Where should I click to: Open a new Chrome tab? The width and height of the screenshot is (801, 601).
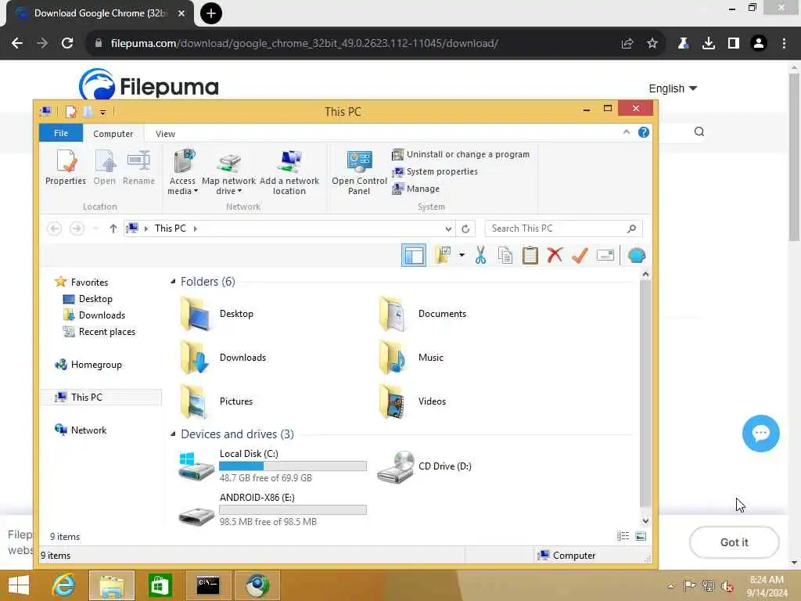211,13
